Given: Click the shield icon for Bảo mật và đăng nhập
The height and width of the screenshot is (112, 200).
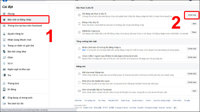Looking at the screenshot, I should point(4,20).
